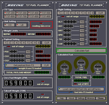Click digit 5 in Payload Setting keypad
The height and width of the screenshot is (105, 109).
pos(20,43)
